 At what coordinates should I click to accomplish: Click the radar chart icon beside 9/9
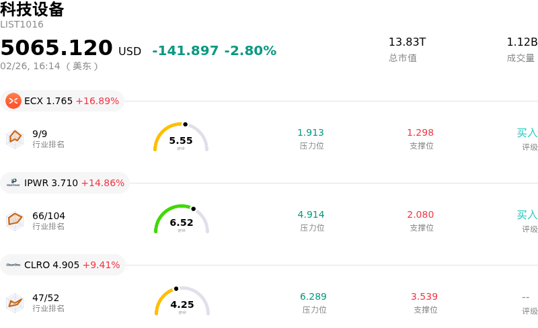[15, 138]
